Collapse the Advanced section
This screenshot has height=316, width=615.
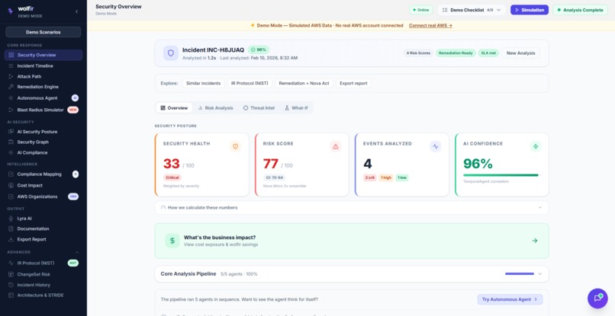click(x=77, y=252)
